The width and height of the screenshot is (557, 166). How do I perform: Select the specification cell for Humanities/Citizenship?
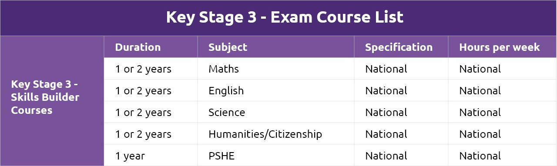[401, 134]
